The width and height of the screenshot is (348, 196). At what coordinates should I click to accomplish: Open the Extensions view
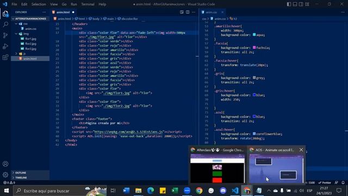5,57
